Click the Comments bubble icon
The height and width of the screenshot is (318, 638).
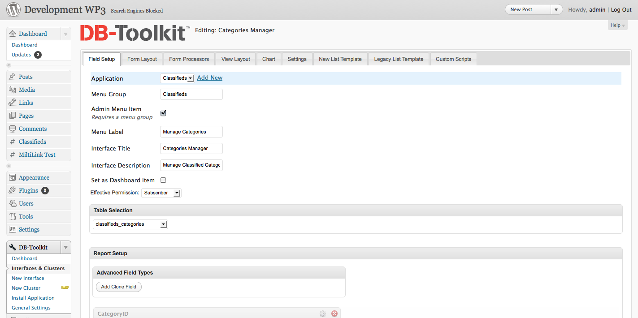point(13,129)
